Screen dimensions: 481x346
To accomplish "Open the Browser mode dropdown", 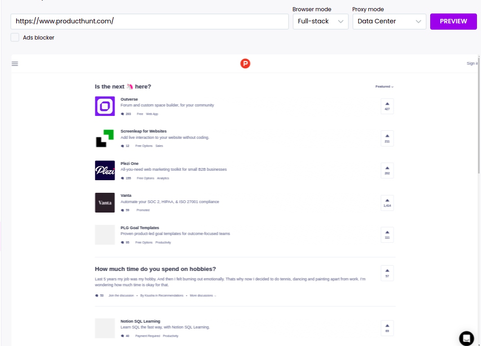I will 320,21.
